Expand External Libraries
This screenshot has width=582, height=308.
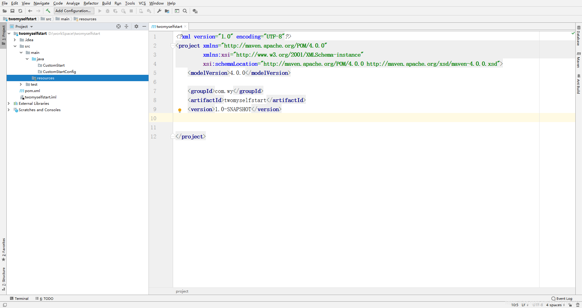pos(9,103)
